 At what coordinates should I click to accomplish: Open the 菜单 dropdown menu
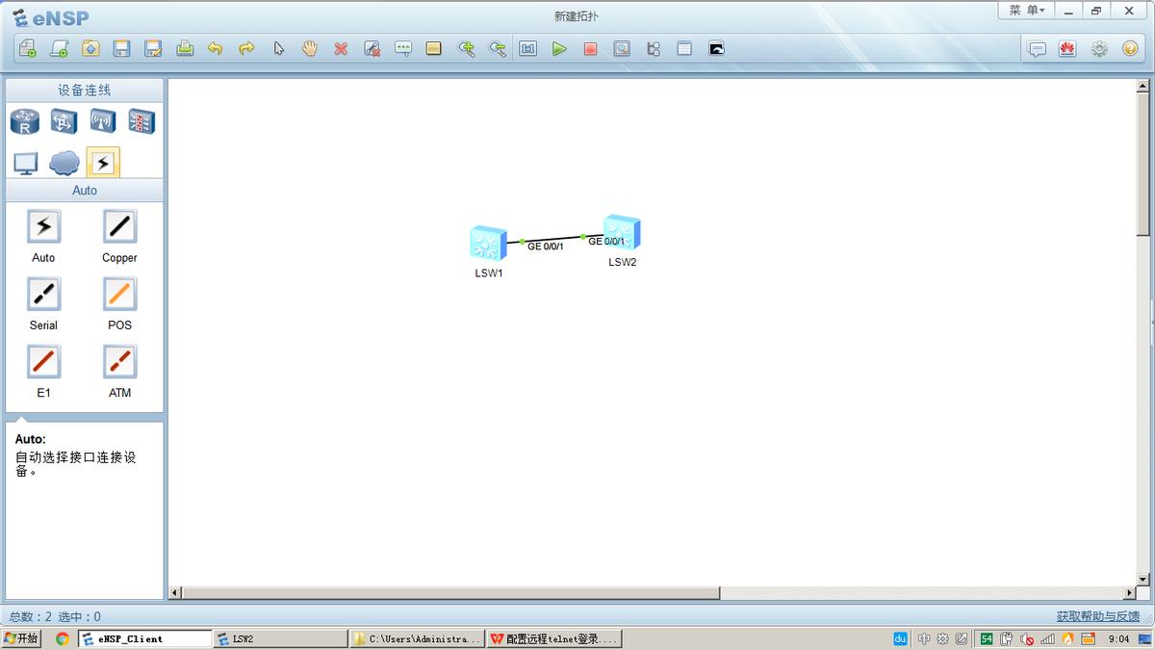click(1025, 10)
